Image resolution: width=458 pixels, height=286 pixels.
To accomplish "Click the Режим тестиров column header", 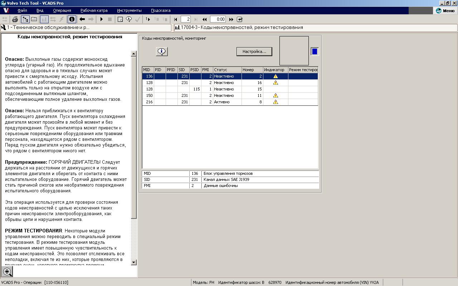I will pyautogui.click(x=303, y=70).
